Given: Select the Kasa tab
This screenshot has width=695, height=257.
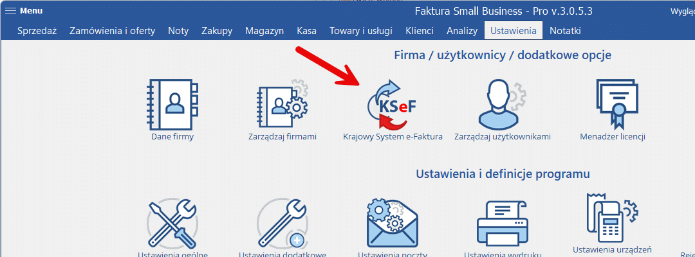Looking at the screenshot, I should tap(307, 31).
